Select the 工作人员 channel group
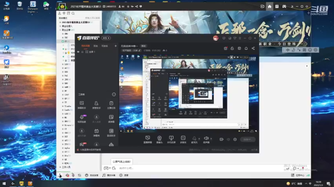The height and width of the screenshot is (187, 334). (x=66, y=167)
